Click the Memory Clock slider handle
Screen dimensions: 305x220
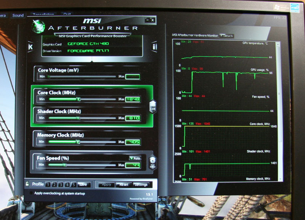coord(78,142)
